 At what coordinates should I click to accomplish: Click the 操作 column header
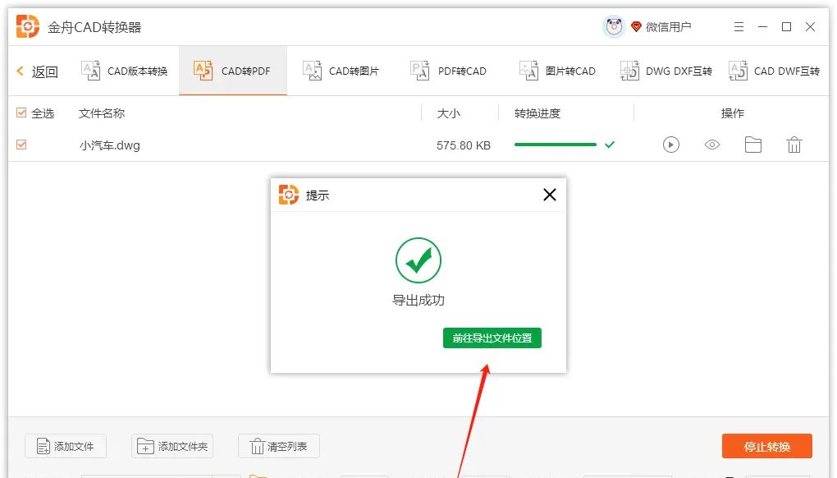point(732,113)
